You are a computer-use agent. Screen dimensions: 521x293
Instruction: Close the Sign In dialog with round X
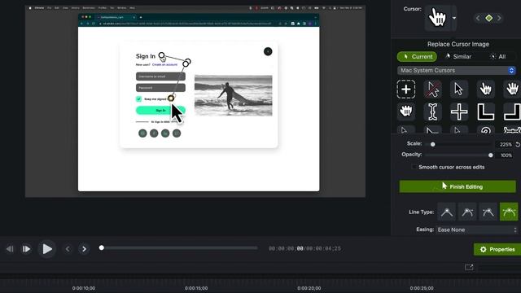(268, 51)
